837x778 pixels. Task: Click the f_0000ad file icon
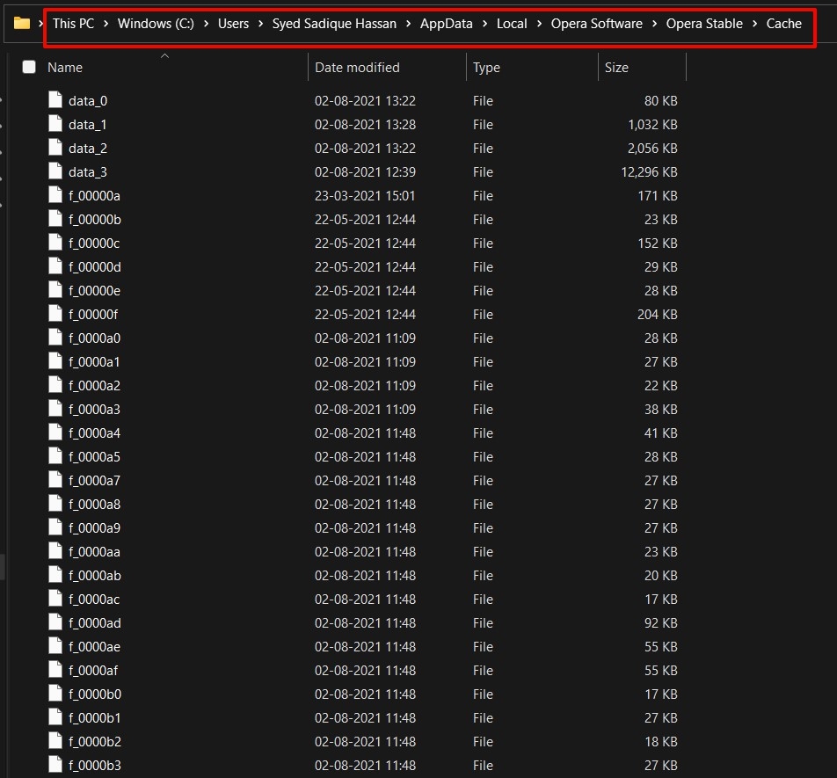click(55, 623)
